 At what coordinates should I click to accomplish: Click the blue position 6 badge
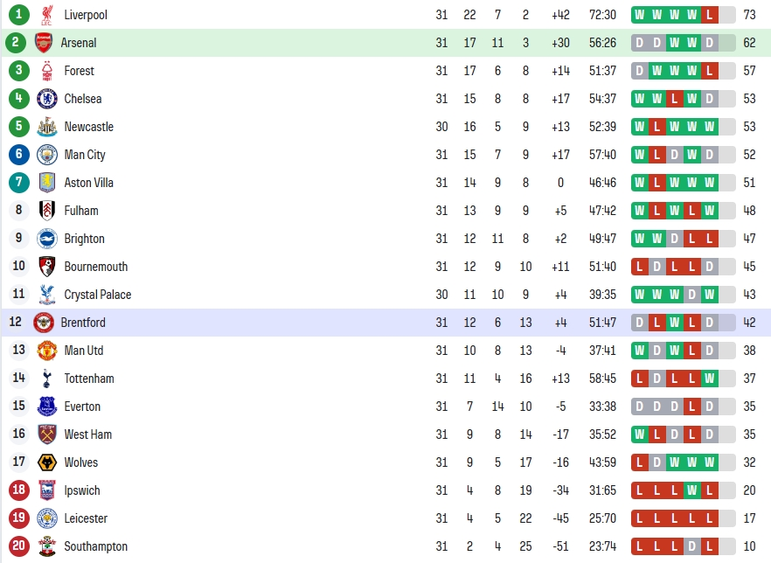coord(18,155)
